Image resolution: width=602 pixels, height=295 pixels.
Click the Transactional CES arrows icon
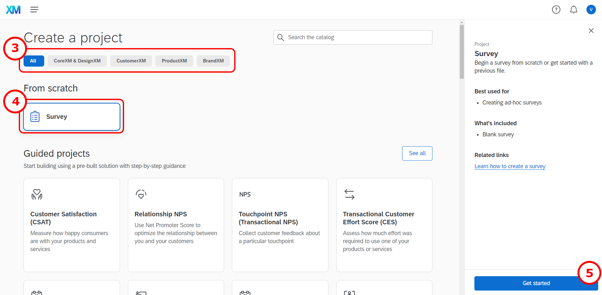(x=349, y=194)
